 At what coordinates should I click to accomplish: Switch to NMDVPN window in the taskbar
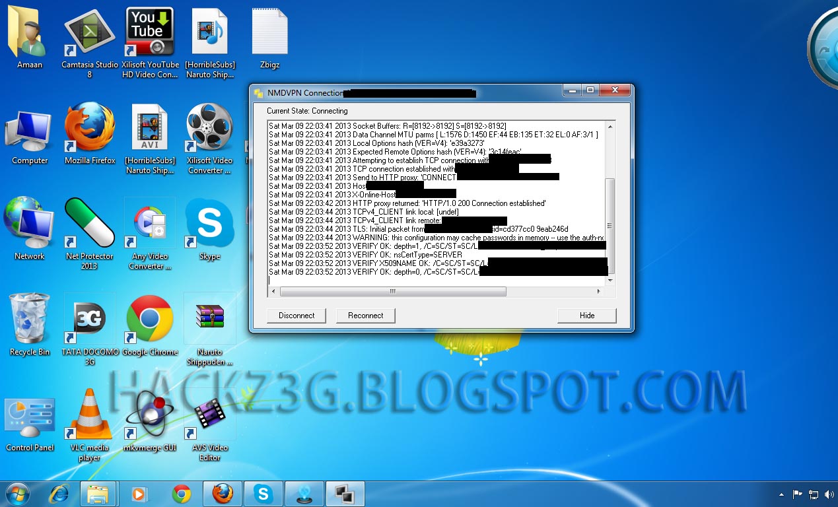(345, 494)
